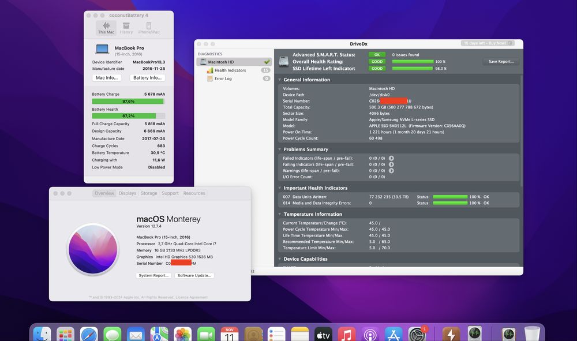Open Failed Indicators details arrow

tap(391, 158)
